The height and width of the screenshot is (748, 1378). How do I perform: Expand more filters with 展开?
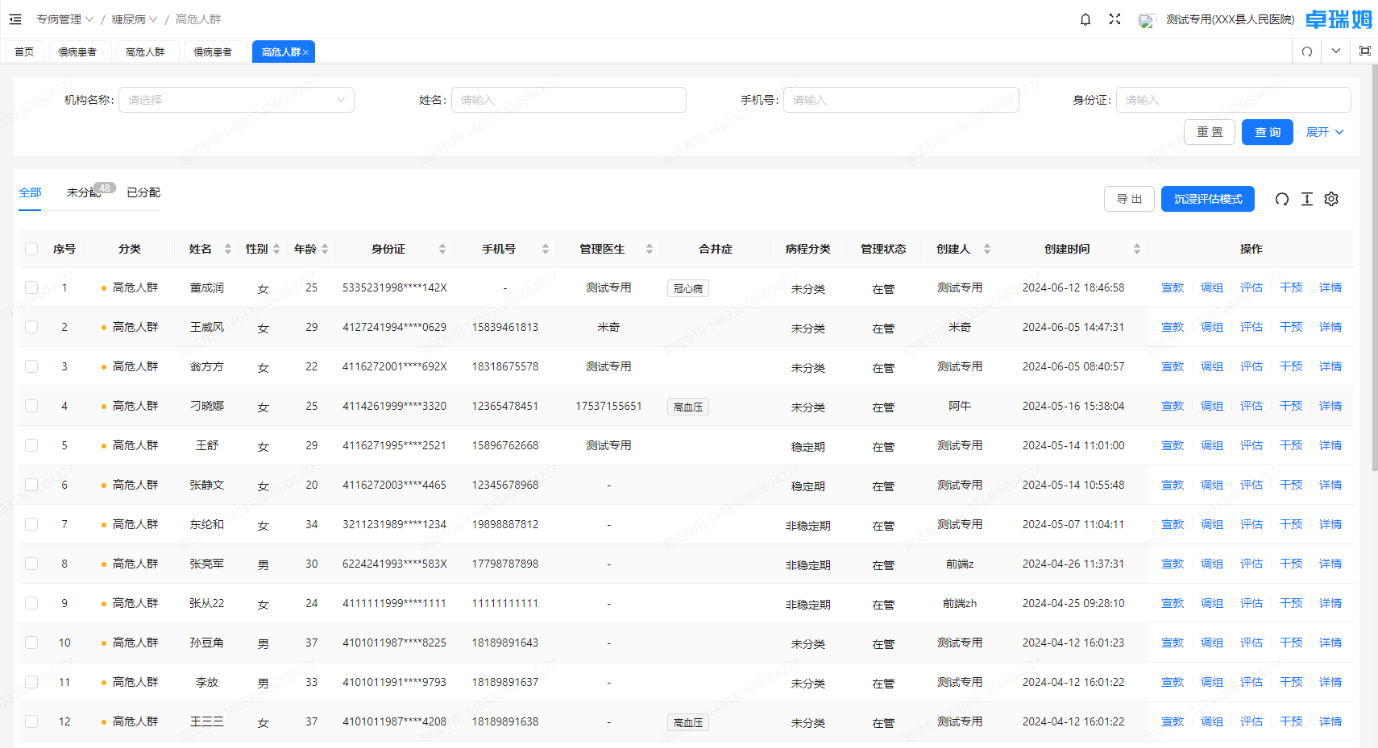[x=1324, y=132]
